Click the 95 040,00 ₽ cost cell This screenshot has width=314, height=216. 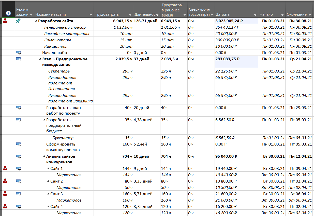click(x=236, y=159)
